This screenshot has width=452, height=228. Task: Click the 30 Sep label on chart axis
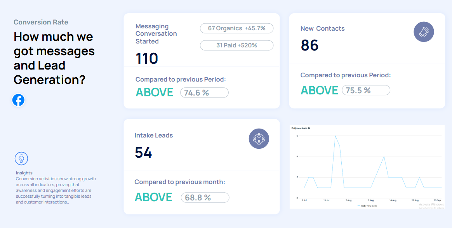438,200
